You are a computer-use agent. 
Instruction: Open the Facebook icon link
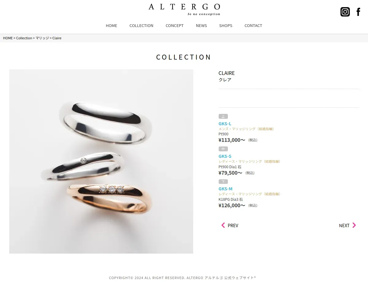tap(358, 12)
